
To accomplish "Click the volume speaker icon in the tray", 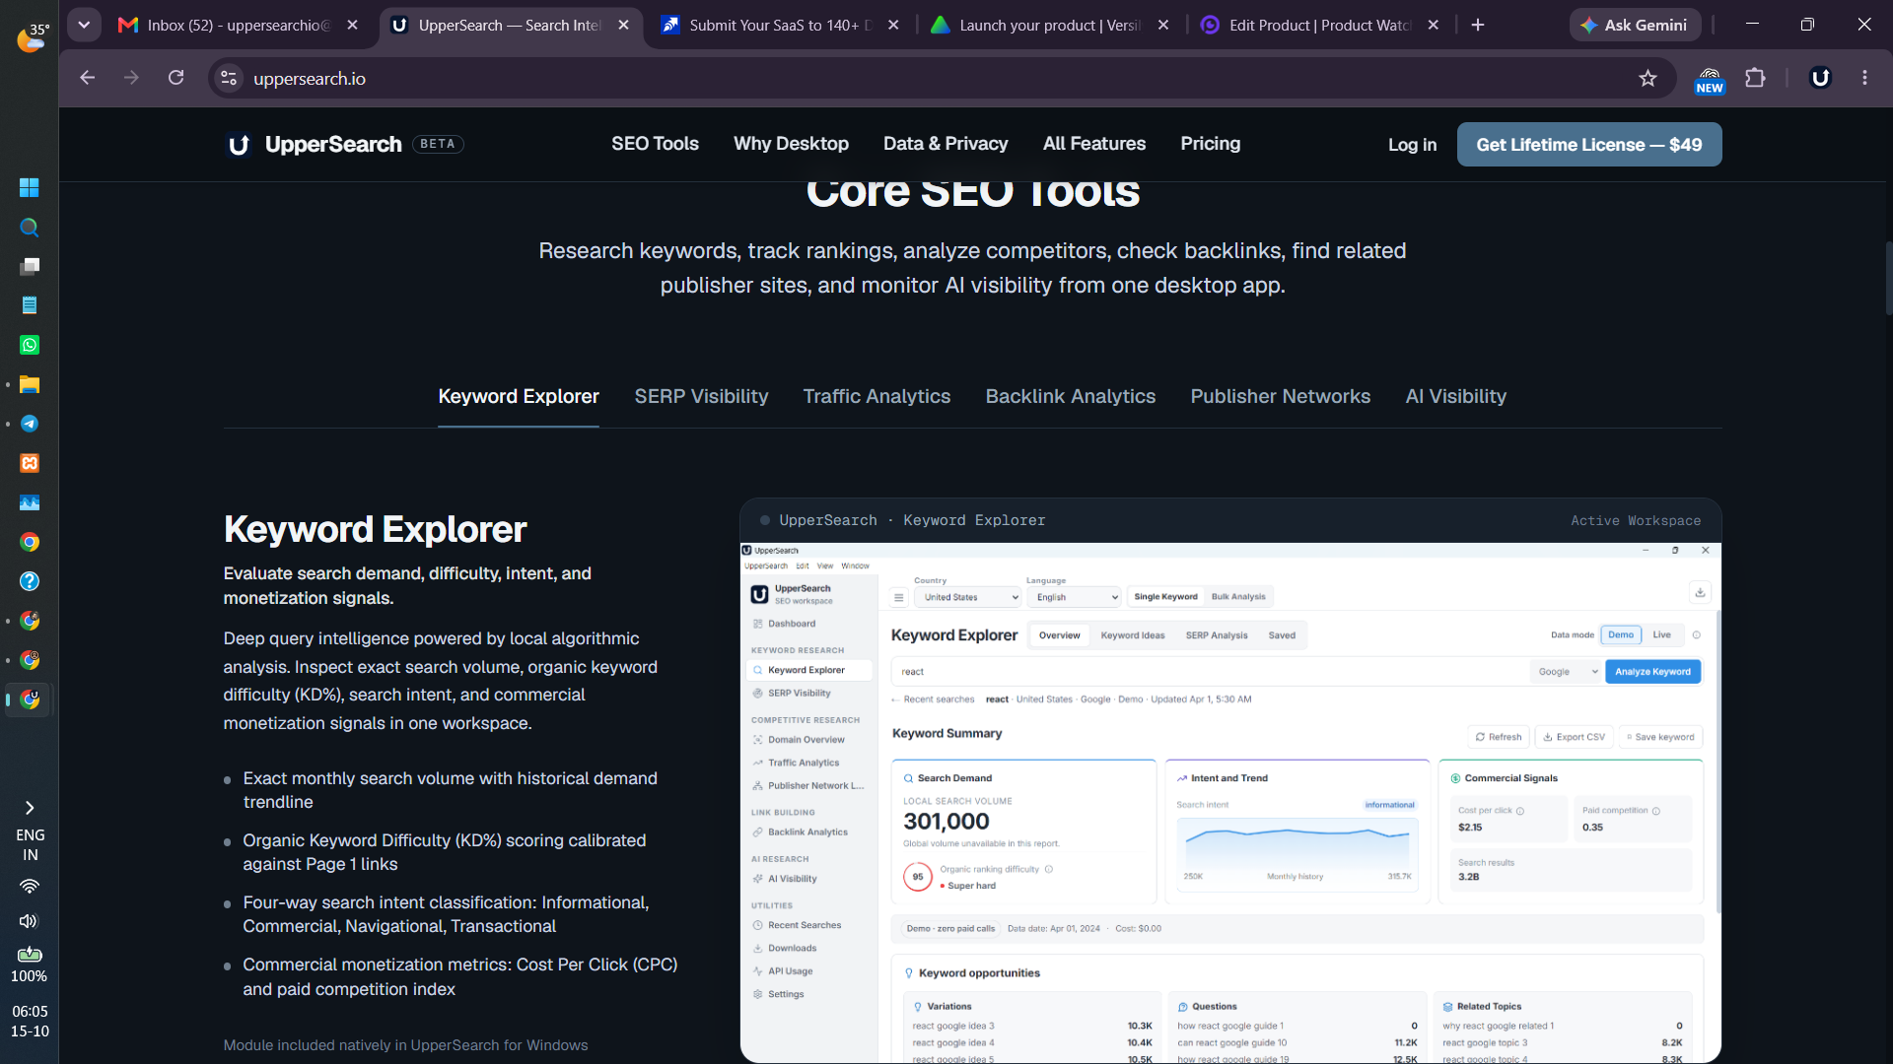I will [x=30, y=921].
